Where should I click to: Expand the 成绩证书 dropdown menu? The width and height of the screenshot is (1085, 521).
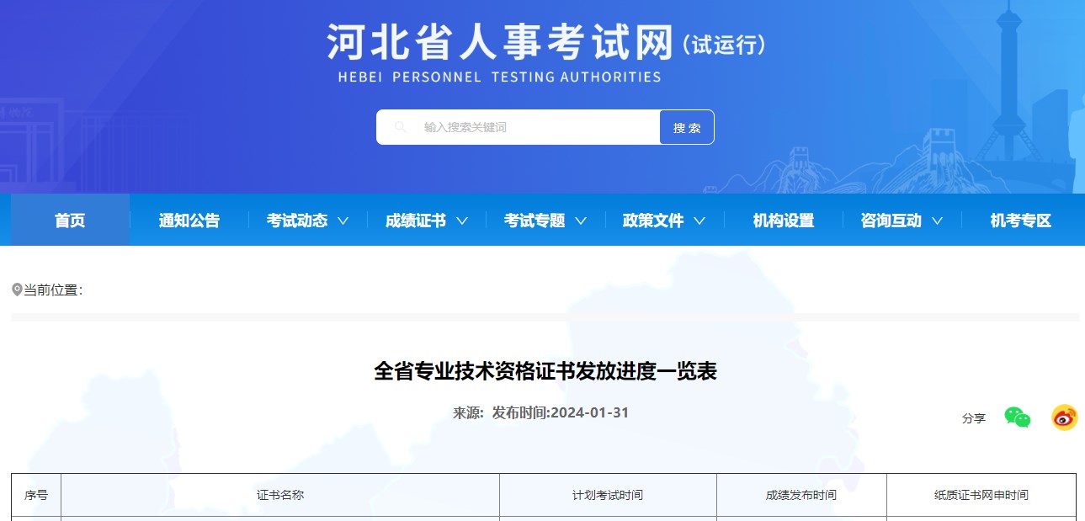pyautogui.click(x=424, y=219)
